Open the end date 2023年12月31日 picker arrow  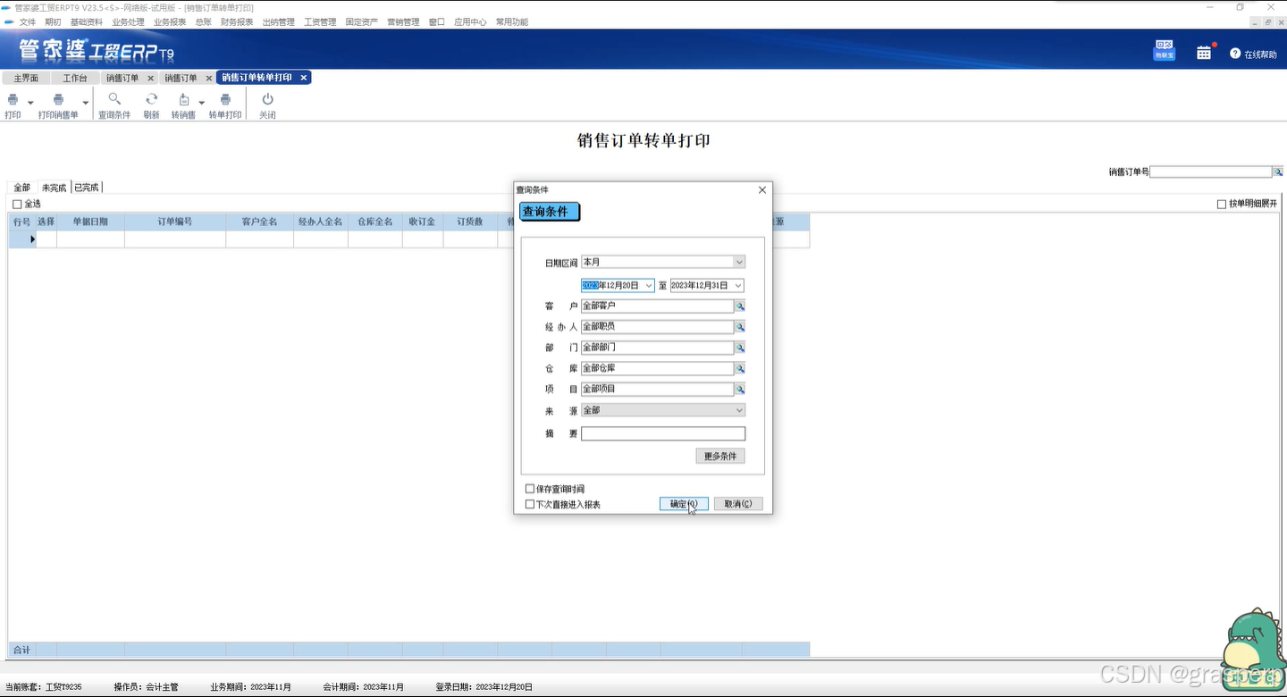point(738,285)
